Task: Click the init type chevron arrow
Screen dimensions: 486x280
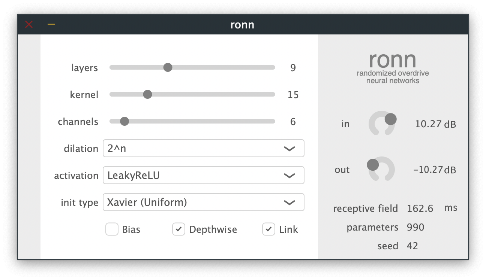Action: (289, 203)
